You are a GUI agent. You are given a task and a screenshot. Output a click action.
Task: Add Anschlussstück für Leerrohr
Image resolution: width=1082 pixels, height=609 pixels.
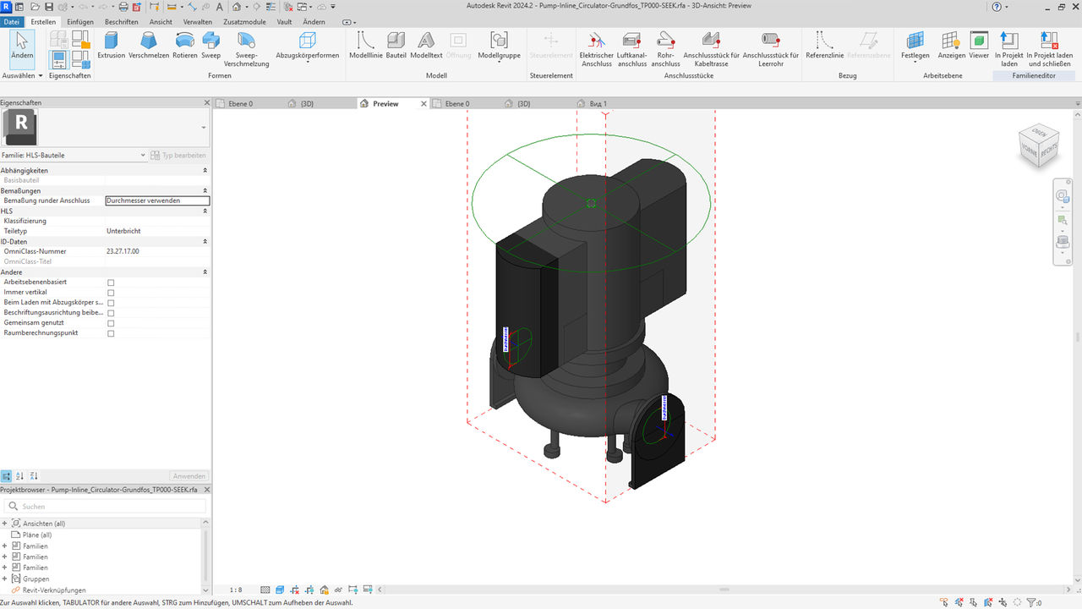coord(770,49)
